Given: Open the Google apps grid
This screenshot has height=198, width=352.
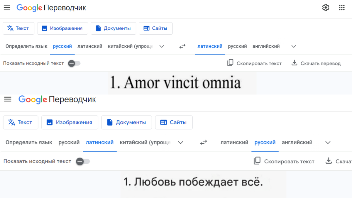Looking at the screenshot, I should pyautogui.click(x=342, y=8).
